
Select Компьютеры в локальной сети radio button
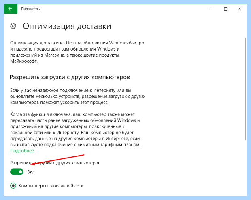tap(13, 186)
